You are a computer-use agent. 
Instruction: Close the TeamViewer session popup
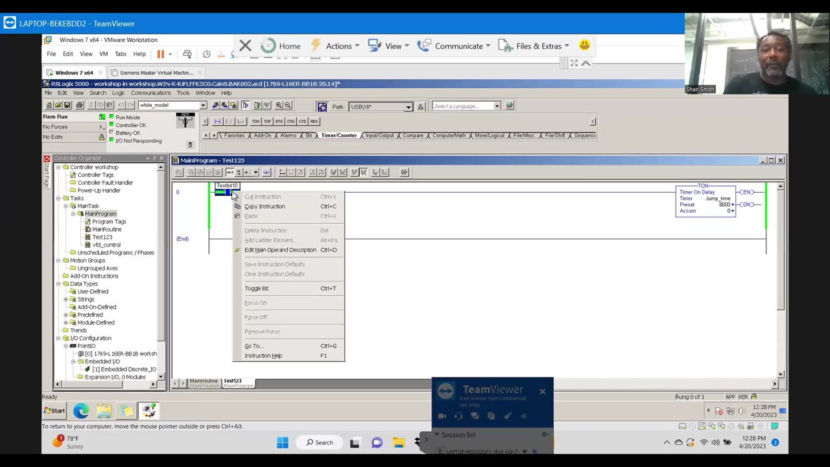point(543,391)
